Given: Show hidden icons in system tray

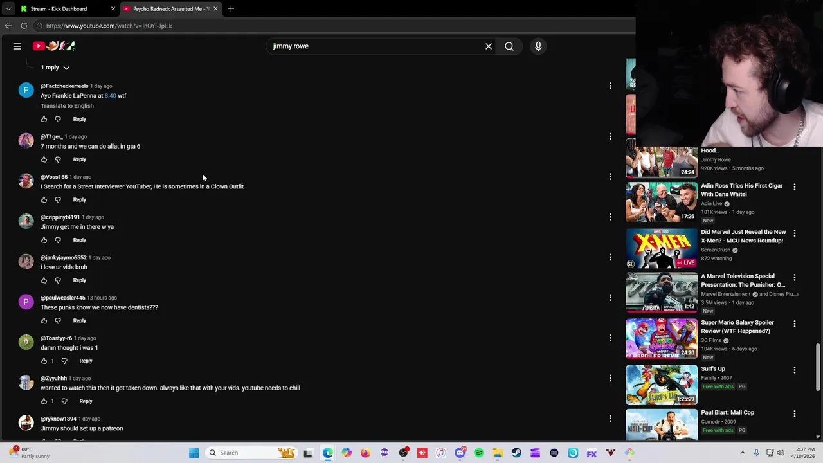Looking at the screenshot, I should (743, 453).
